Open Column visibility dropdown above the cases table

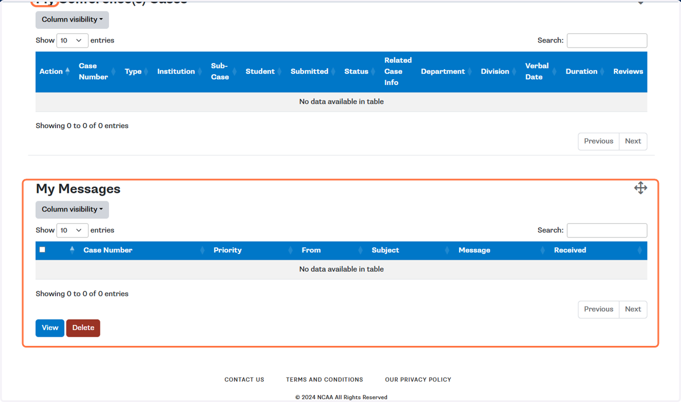[x=72, y=20]
